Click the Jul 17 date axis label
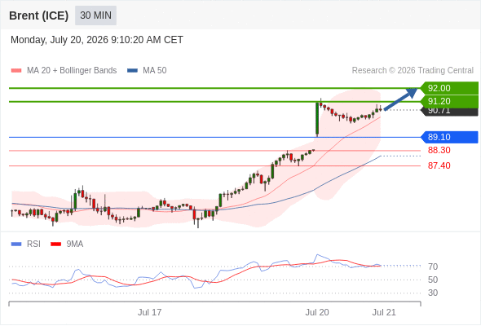The height and width of the screenshot is (326, 481). tap(149, 312)
